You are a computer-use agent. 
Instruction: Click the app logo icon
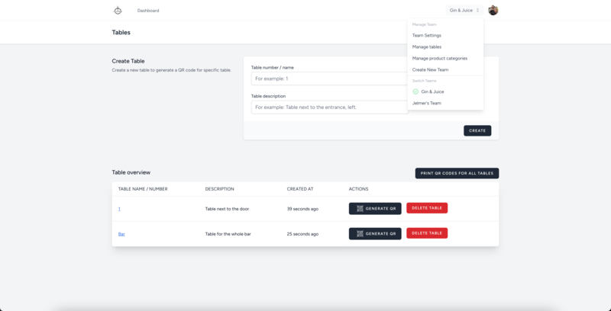pos(117,11)
